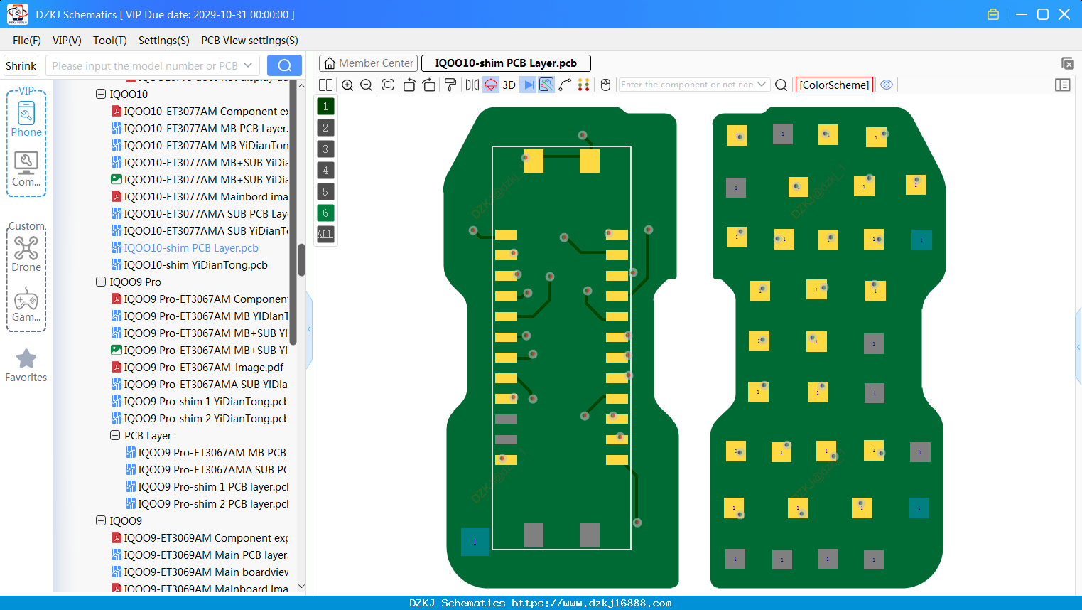Screen dimensions: 1082x610
Task: Fit the PCB to screen
Action: coord(388,85)
